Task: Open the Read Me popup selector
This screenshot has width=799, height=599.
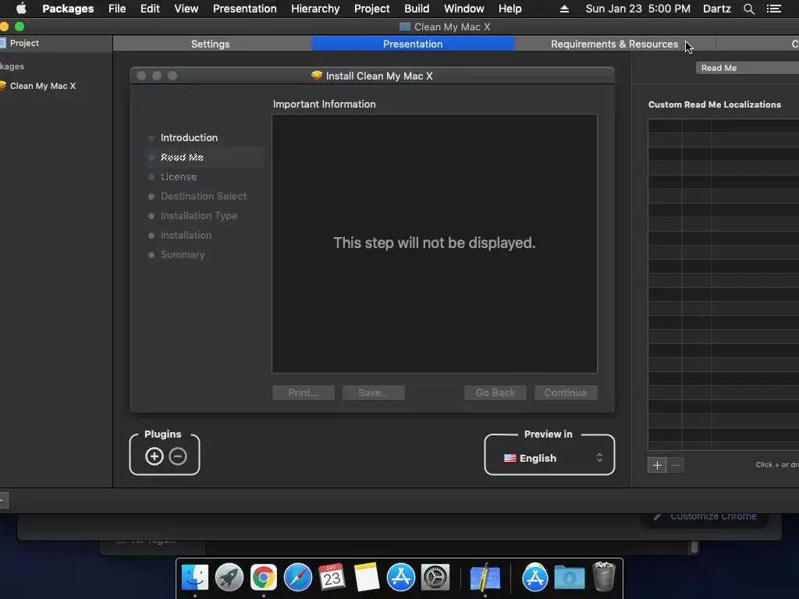Action: coord(747,68)
